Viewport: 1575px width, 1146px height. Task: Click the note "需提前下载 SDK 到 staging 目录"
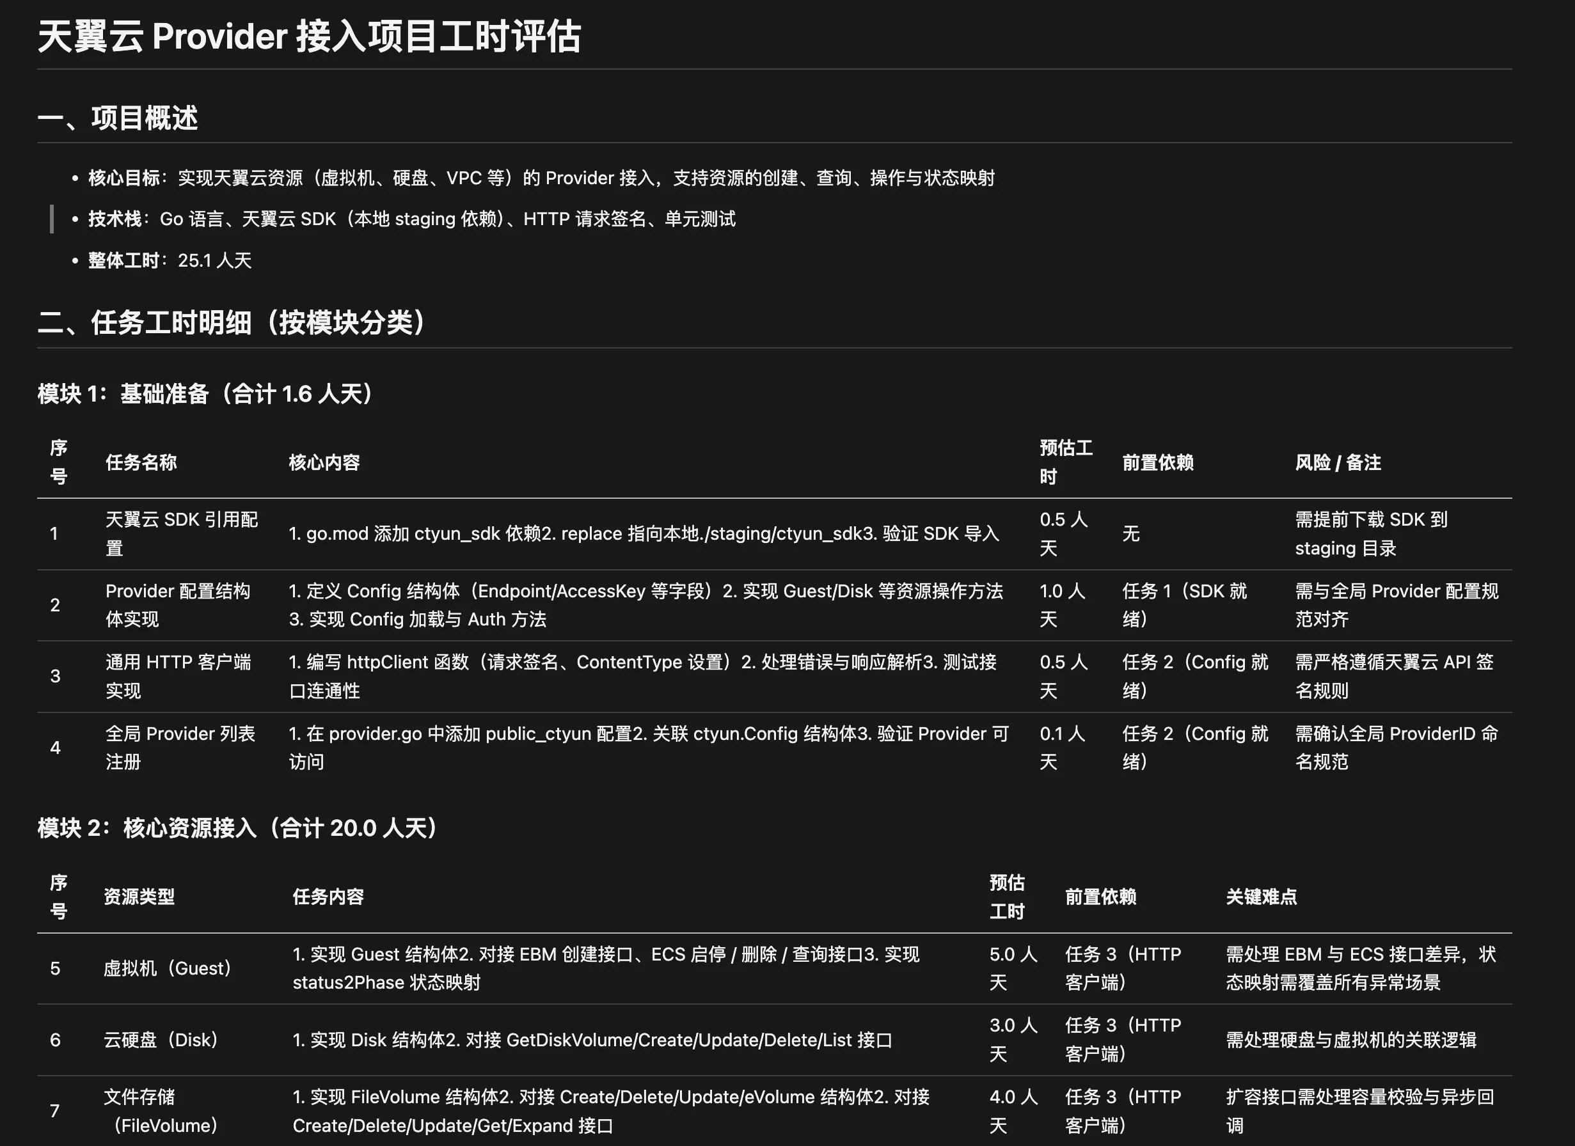click(x=1372, y=534)
